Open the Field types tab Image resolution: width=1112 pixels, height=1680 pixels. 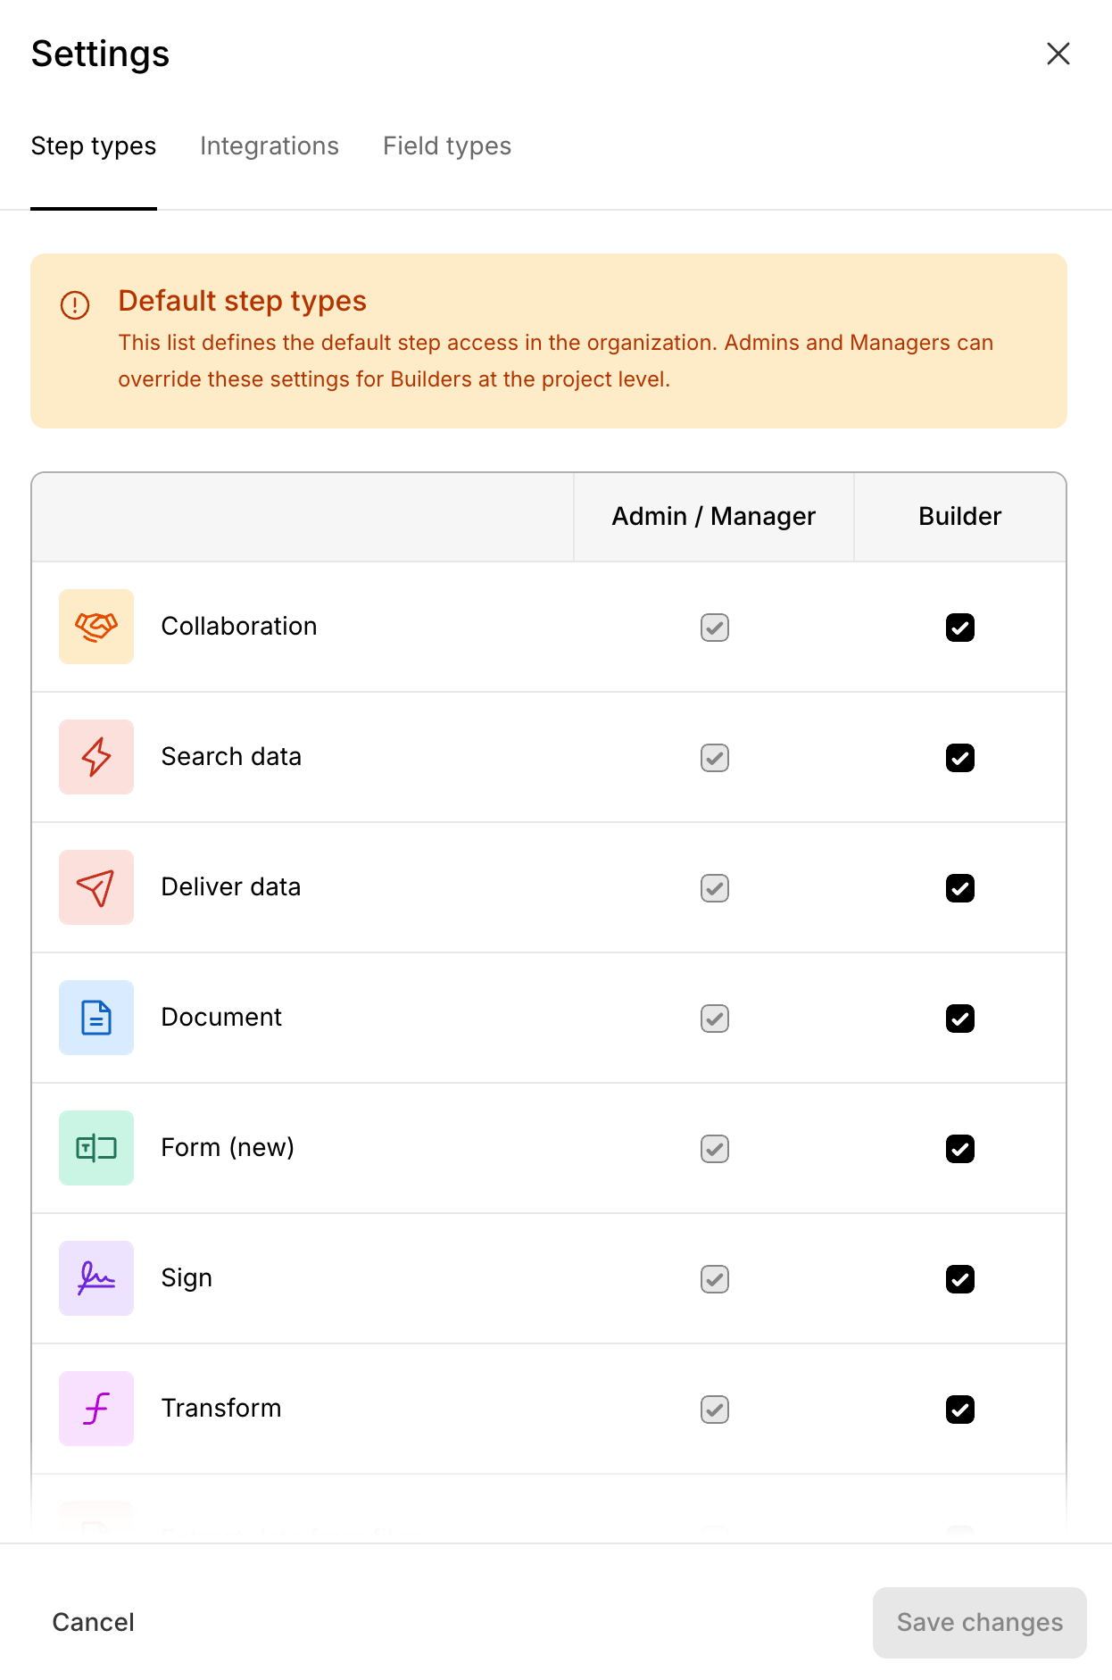pos(447,146)
